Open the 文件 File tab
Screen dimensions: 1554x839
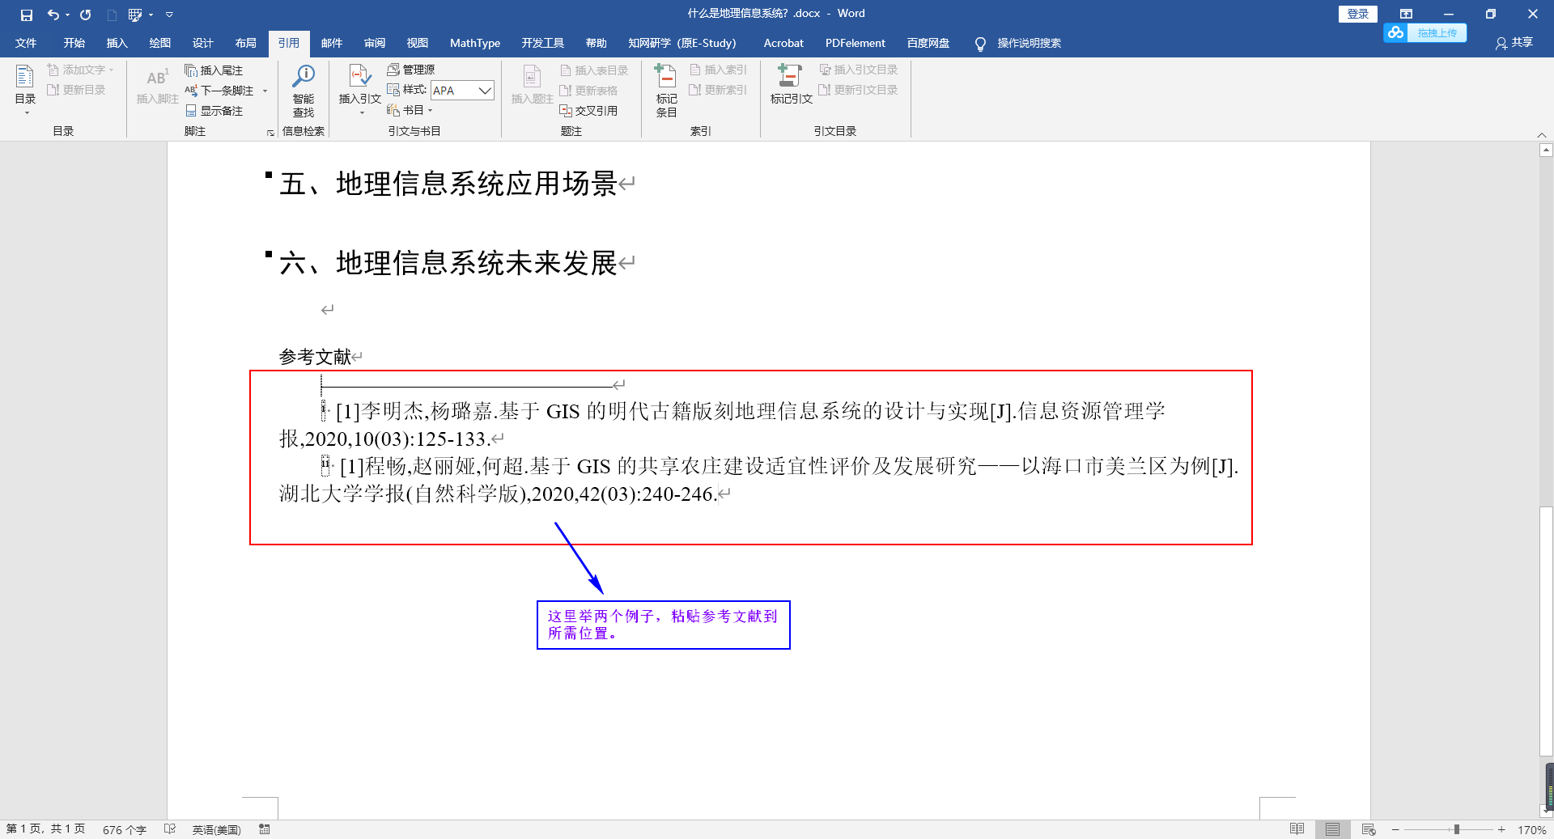26,43
